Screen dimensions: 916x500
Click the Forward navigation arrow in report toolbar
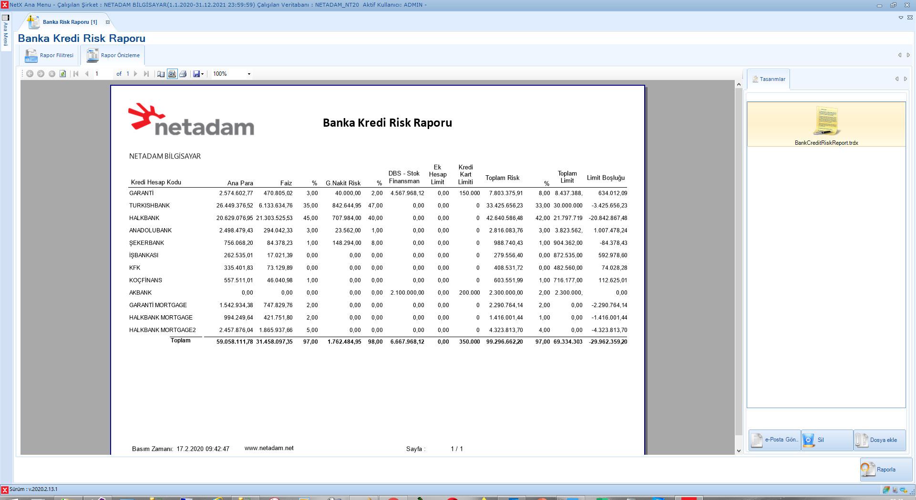(x=41, y=74)
